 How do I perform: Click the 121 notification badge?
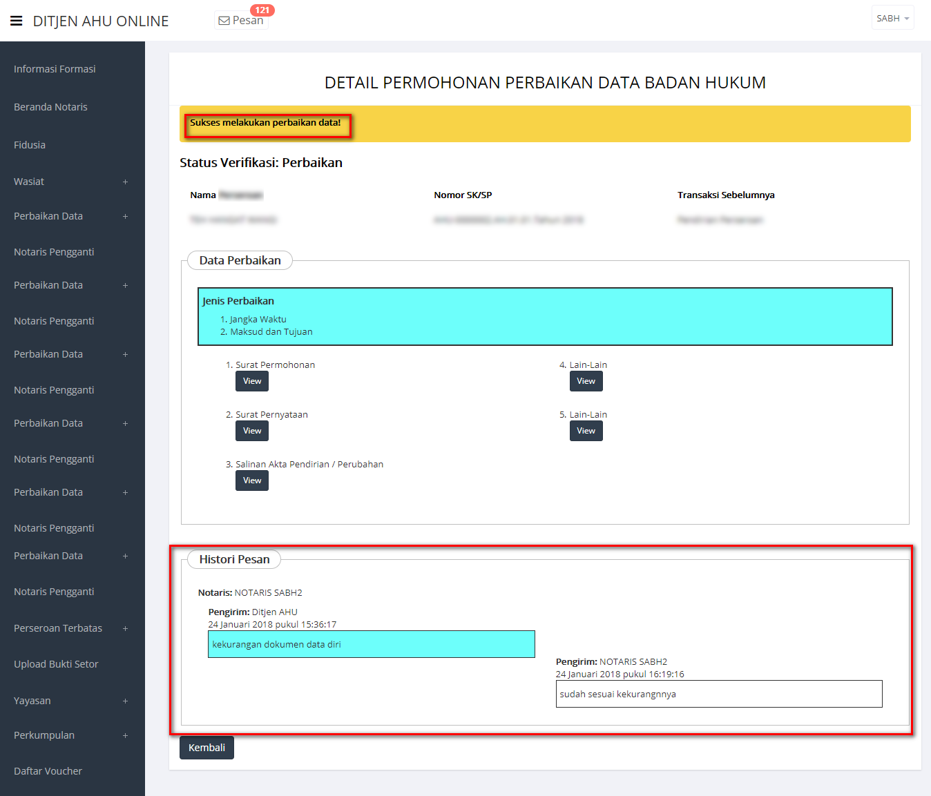click(x=262, y=10)
